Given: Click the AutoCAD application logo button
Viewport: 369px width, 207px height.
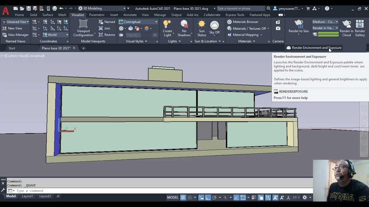Looking at the screenshot, I should (5, 11).
